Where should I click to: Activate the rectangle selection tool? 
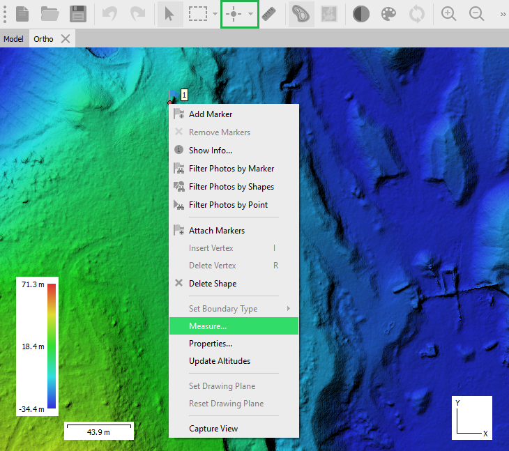click(x=199, y=14)
